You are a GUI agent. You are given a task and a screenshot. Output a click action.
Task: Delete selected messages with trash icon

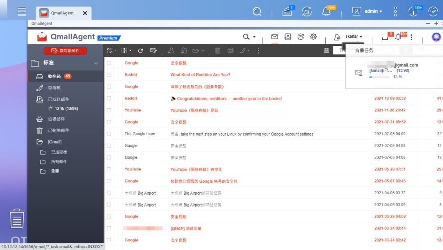click(x=217, y=50)
